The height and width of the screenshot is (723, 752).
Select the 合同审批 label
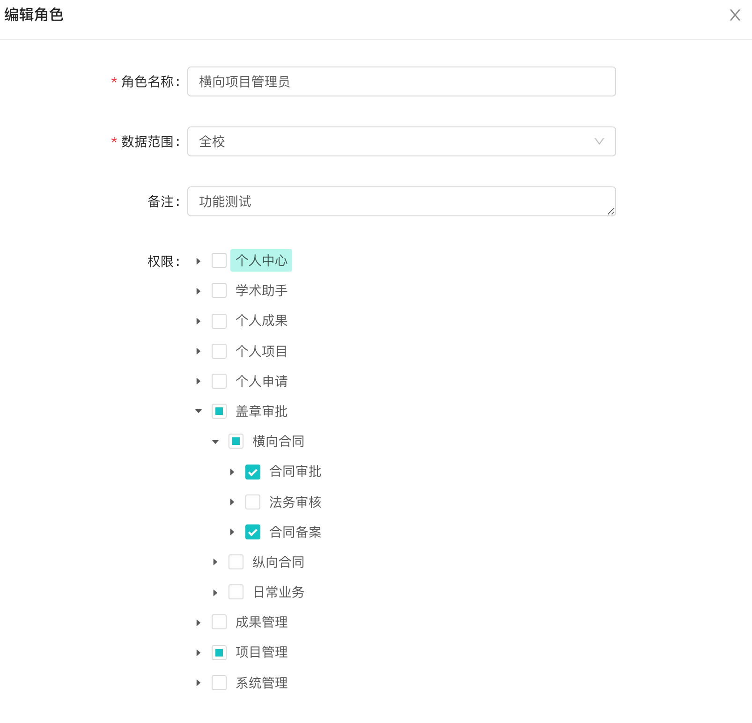[x=295, y=472]
